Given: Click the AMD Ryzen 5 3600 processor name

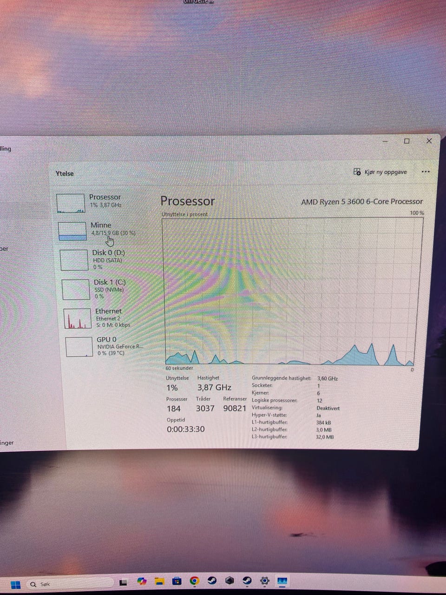Looking at the screenshot, I should click(x=362, y=202).
